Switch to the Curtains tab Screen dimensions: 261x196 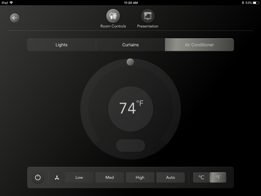(131, 45)
